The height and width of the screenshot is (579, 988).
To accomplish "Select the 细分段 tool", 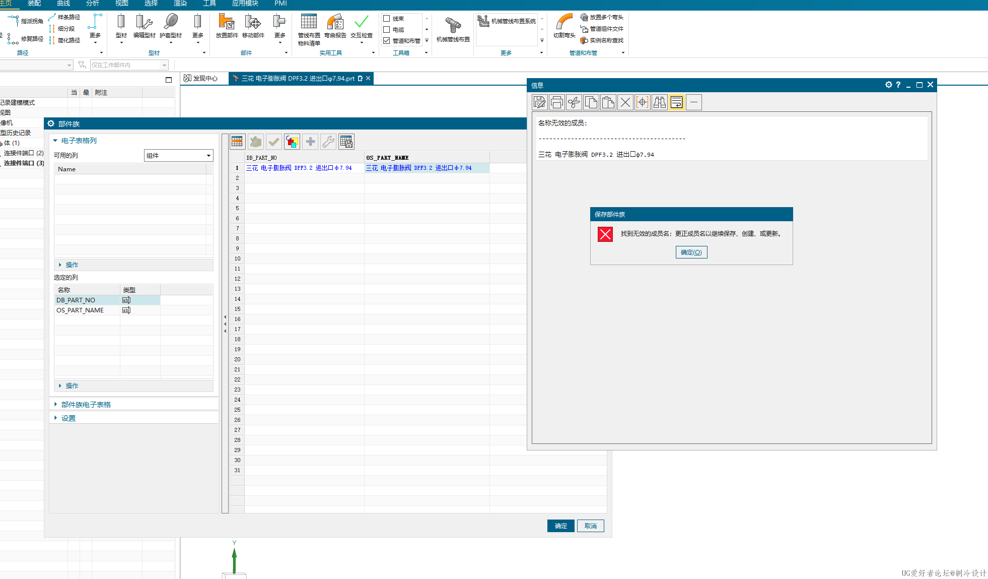I will pos(61,29).
